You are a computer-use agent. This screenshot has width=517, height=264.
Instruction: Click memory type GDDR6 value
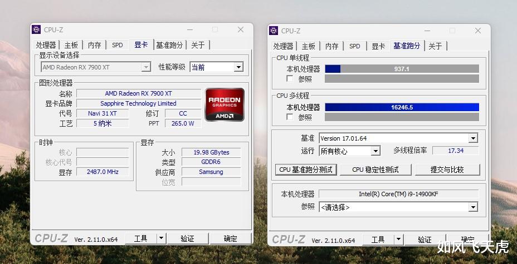point(211,162)
